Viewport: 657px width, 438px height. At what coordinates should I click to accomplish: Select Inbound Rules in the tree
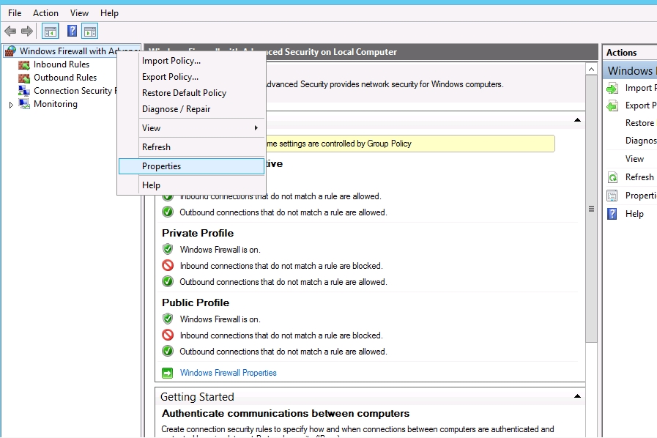(61, 64)
